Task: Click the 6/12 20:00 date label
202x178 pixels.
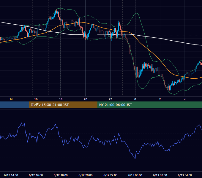Action: [86, 175]
